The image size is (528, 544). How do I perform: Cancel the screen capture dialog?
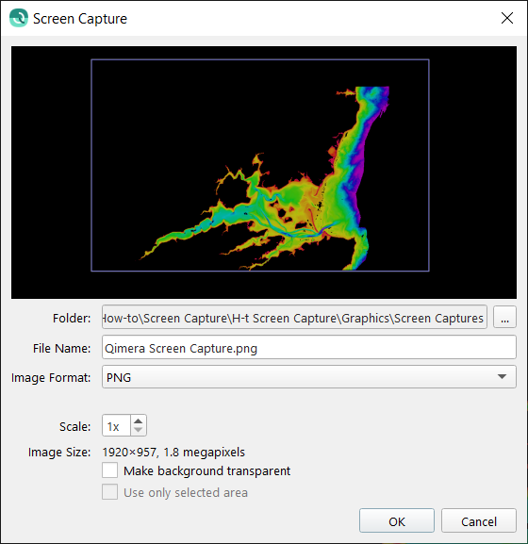479,520
